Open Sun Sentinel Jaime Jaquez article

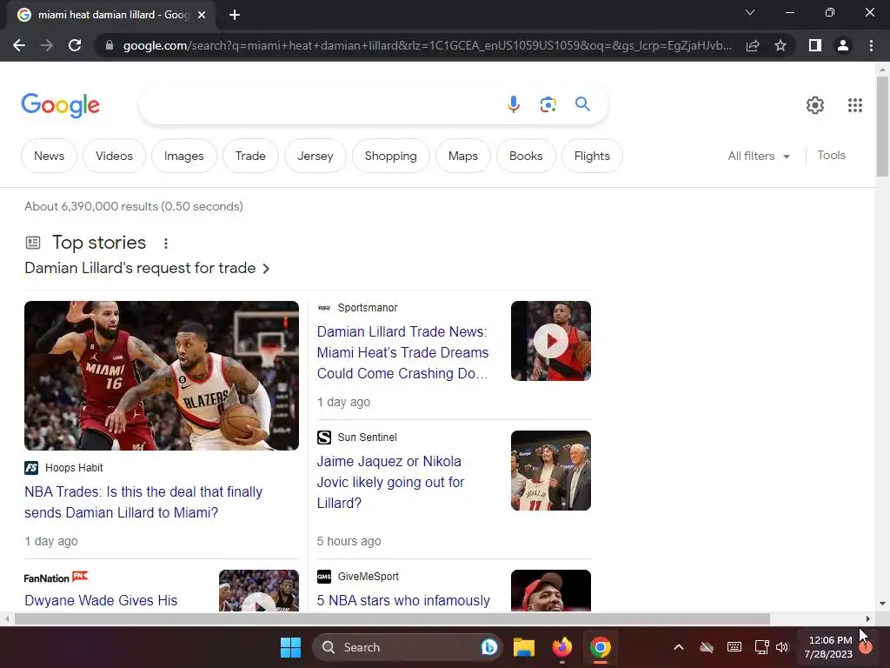[x=390, y=482]
